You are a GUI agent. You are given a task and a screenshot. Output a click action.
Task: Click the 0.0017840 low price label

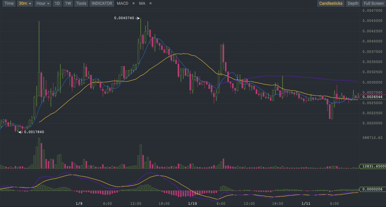(34, 132)
